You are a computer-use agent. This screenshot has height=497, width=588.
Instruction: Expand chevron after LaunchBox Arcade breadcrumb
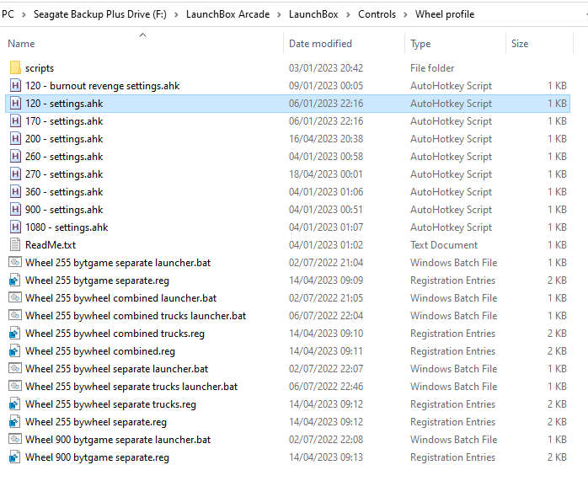[x=279, y=14]
